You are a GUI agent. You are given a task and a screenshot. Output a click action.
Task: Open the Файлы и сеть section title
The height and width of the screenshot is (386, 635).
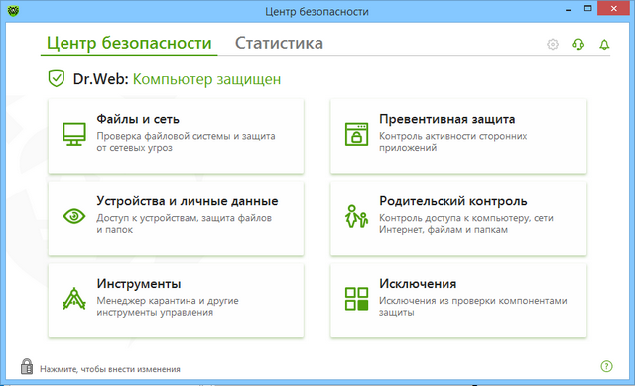pyautogui.click(x=138, y=119)
